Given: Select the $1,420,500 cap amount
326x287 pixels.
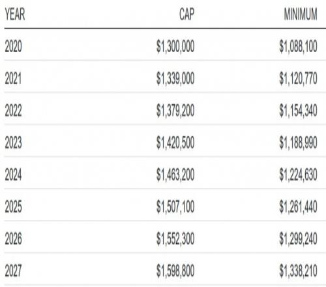Looking at the screenshot, I should coord(175,143).
